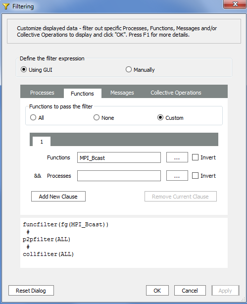Toggle the Invert checkbox for Functions

(195, 157)
